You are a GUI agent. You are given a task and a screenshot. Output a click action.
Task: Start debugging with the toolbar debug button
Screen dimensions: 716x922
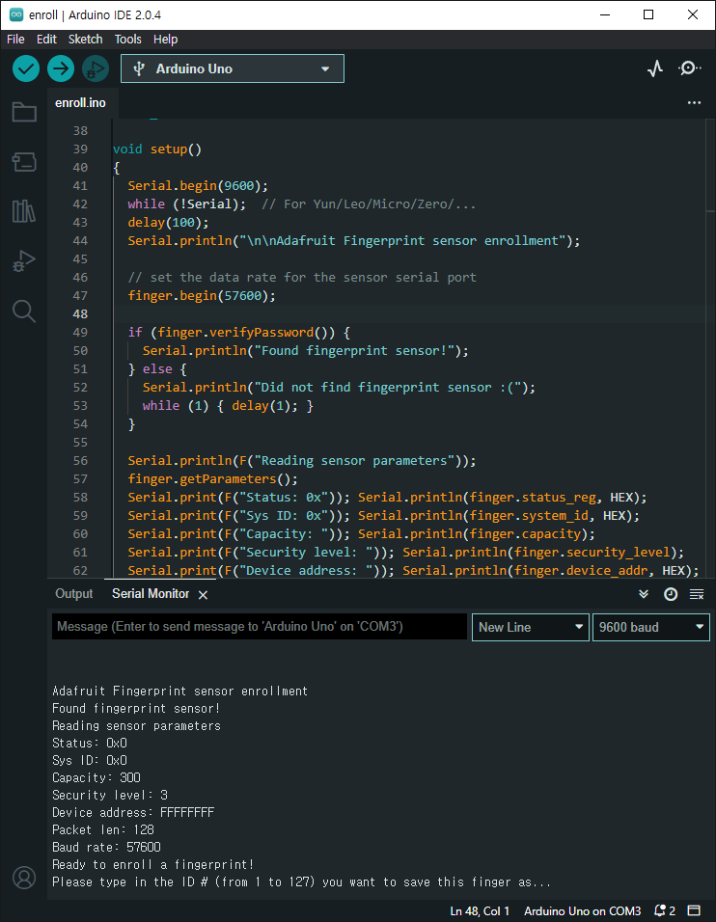[x=96, y=68]
